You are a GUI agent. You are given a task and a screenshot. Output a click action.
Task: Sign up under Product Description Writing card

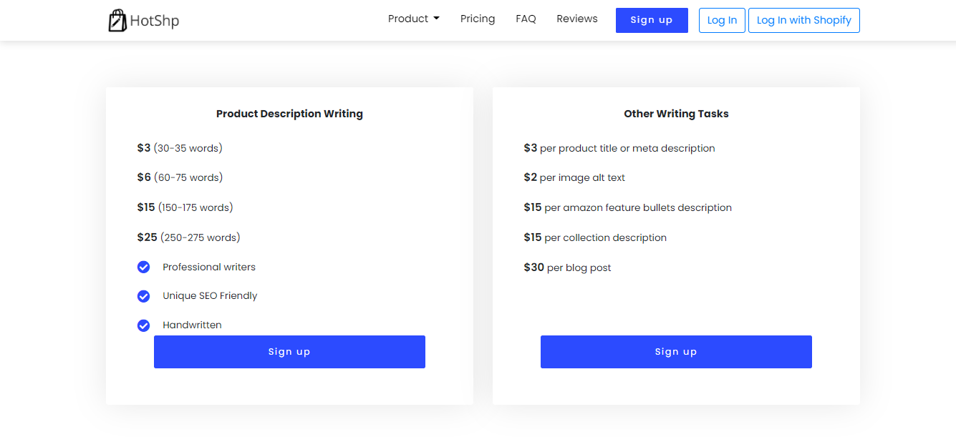pos(289,352)
